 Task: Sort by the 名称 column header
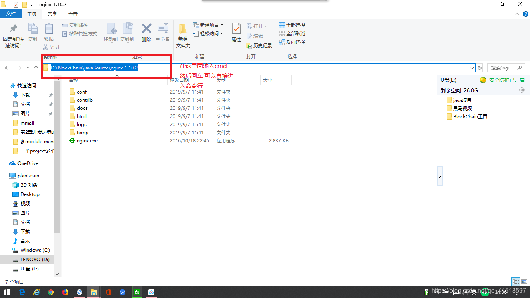[73, 80]
